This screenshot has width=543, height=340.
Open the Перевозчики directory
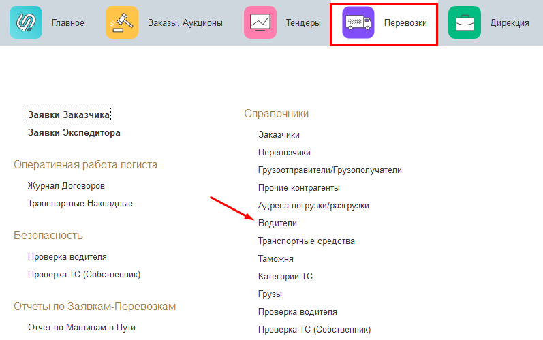[x=284, y=153]
